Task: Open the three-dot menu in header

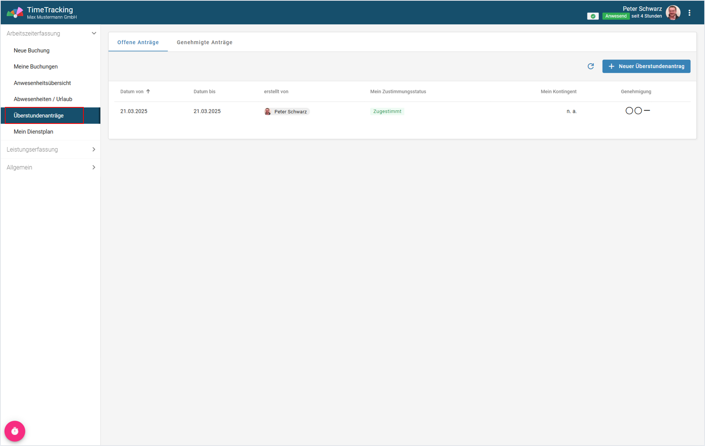Action: click(x=689, y=13)
